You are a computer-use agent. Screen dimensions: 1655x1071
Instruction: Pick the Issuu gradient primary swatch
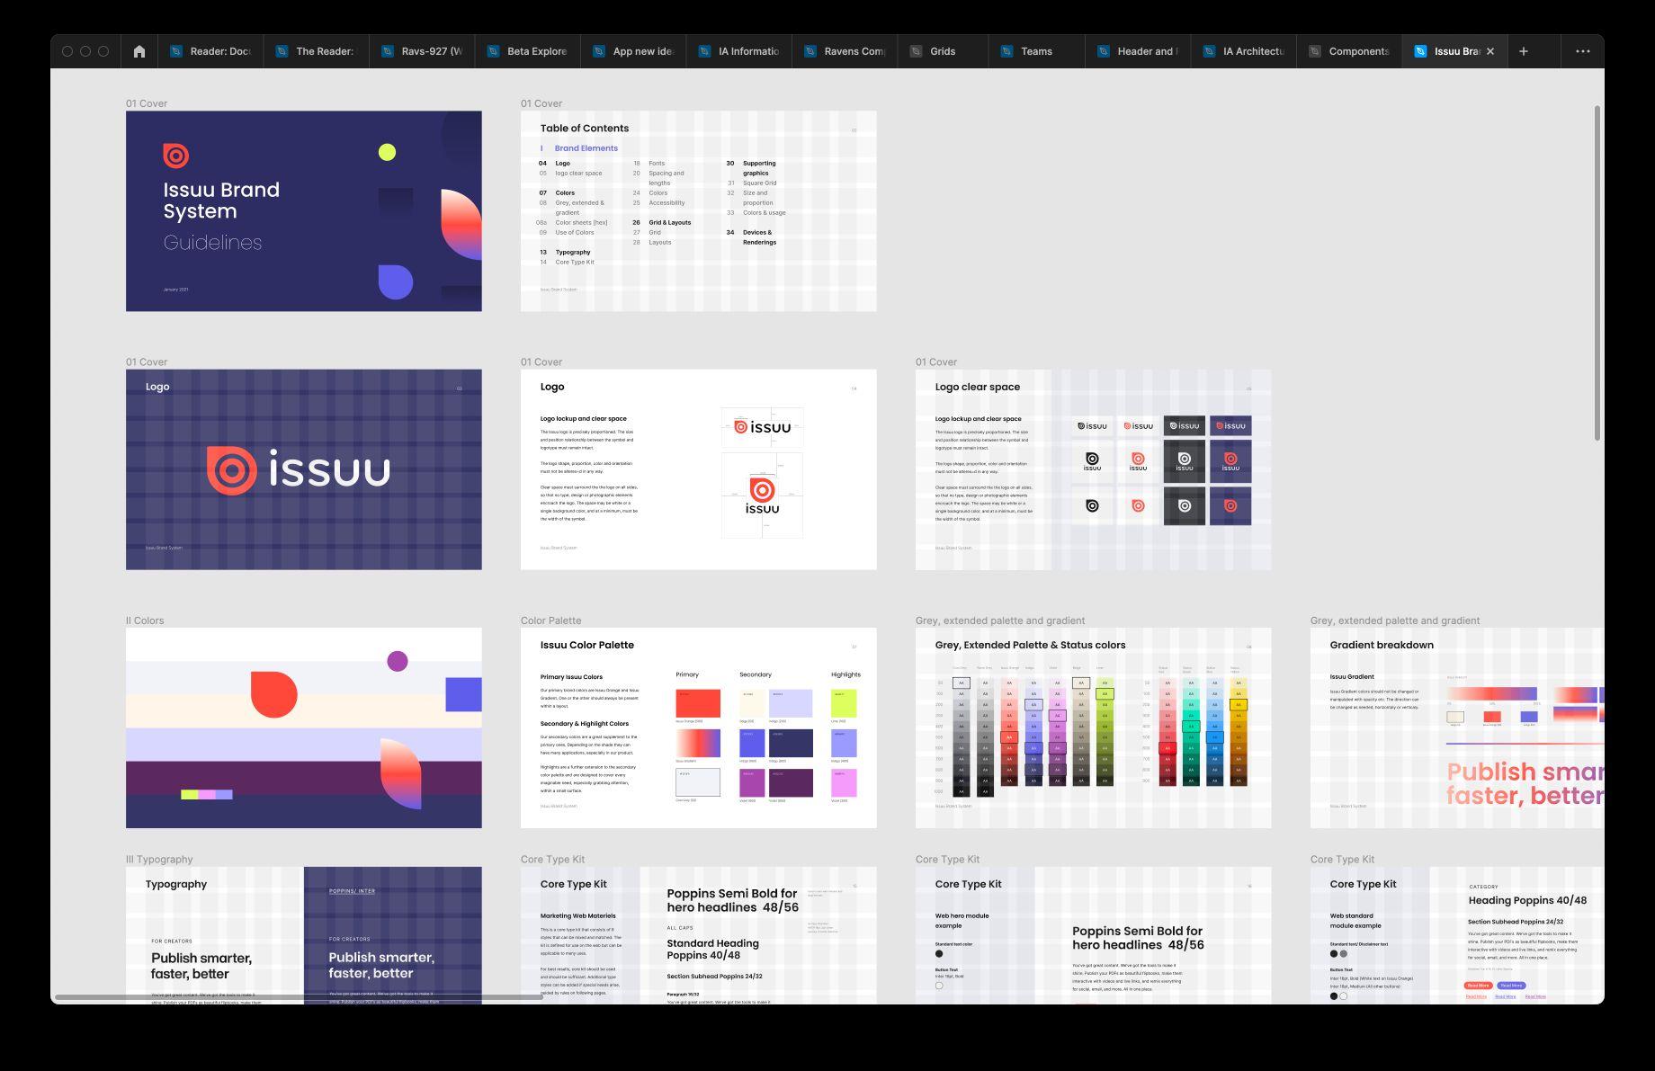tap(698, 743)
